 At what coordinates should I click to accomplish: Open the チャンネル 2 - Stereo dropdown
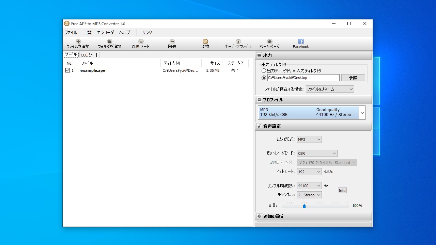pyautogui.click(x=309, y=195)
